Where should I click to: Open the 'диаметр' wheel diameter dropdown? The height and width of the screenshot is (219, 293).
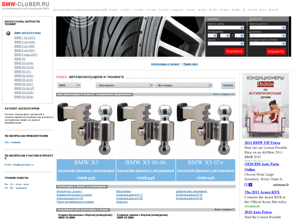click(268, 36)
